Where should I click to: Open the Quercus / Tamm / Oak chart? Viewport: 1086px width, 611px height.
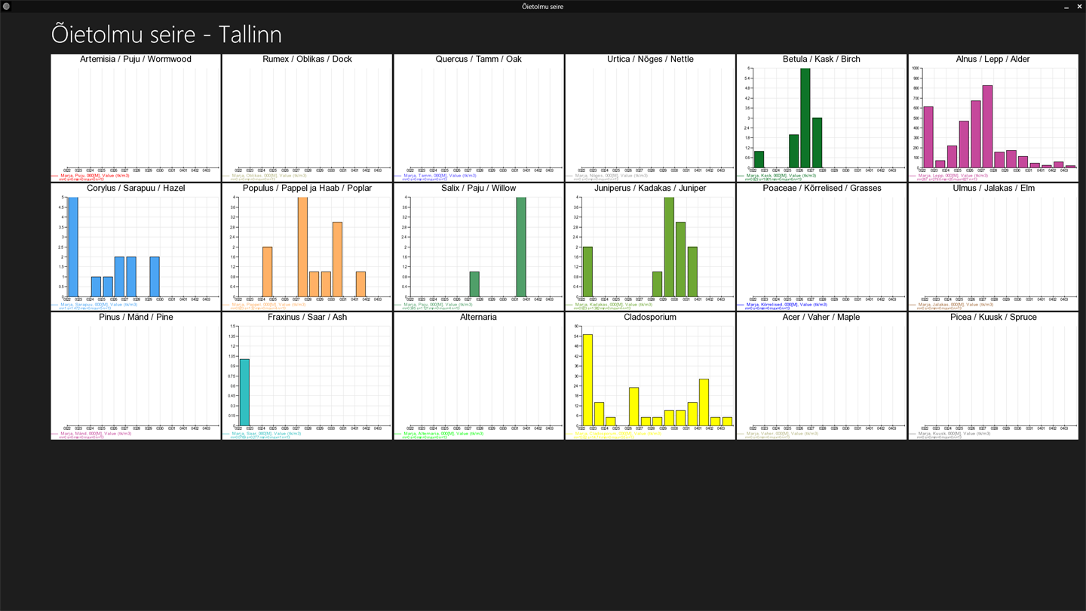point(478,118)
